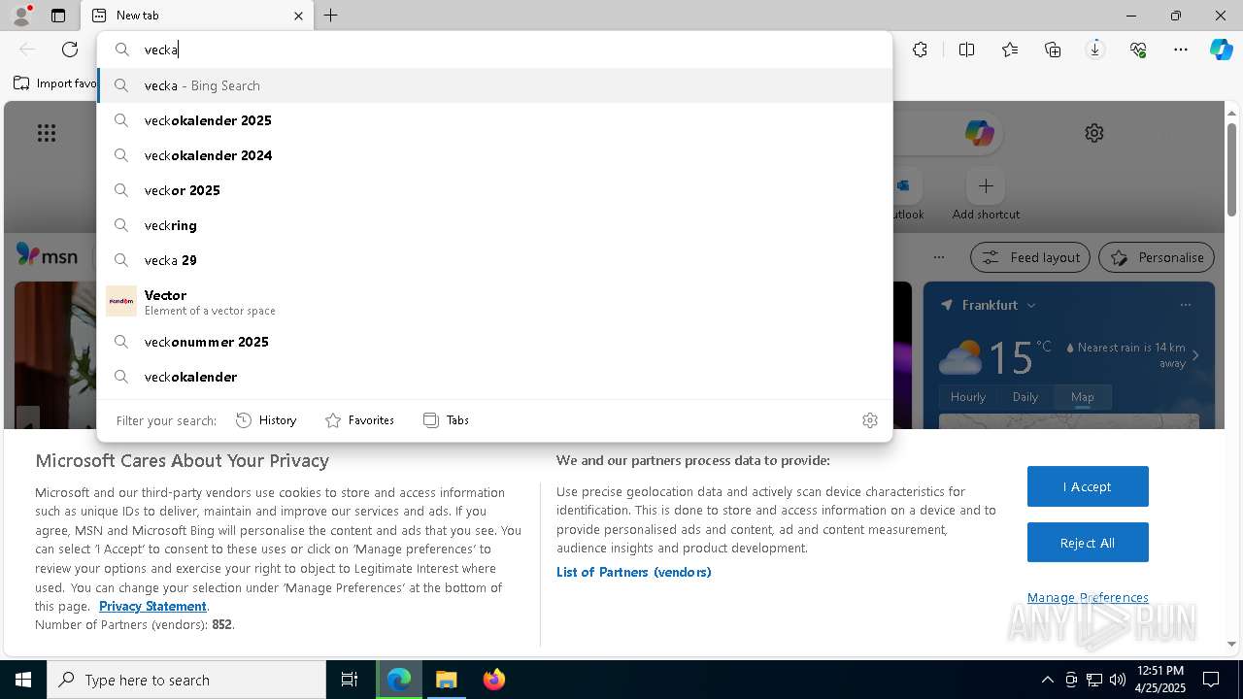Open Manage Preferences link
This screenshot has height=699, width=1243.
1088,597
